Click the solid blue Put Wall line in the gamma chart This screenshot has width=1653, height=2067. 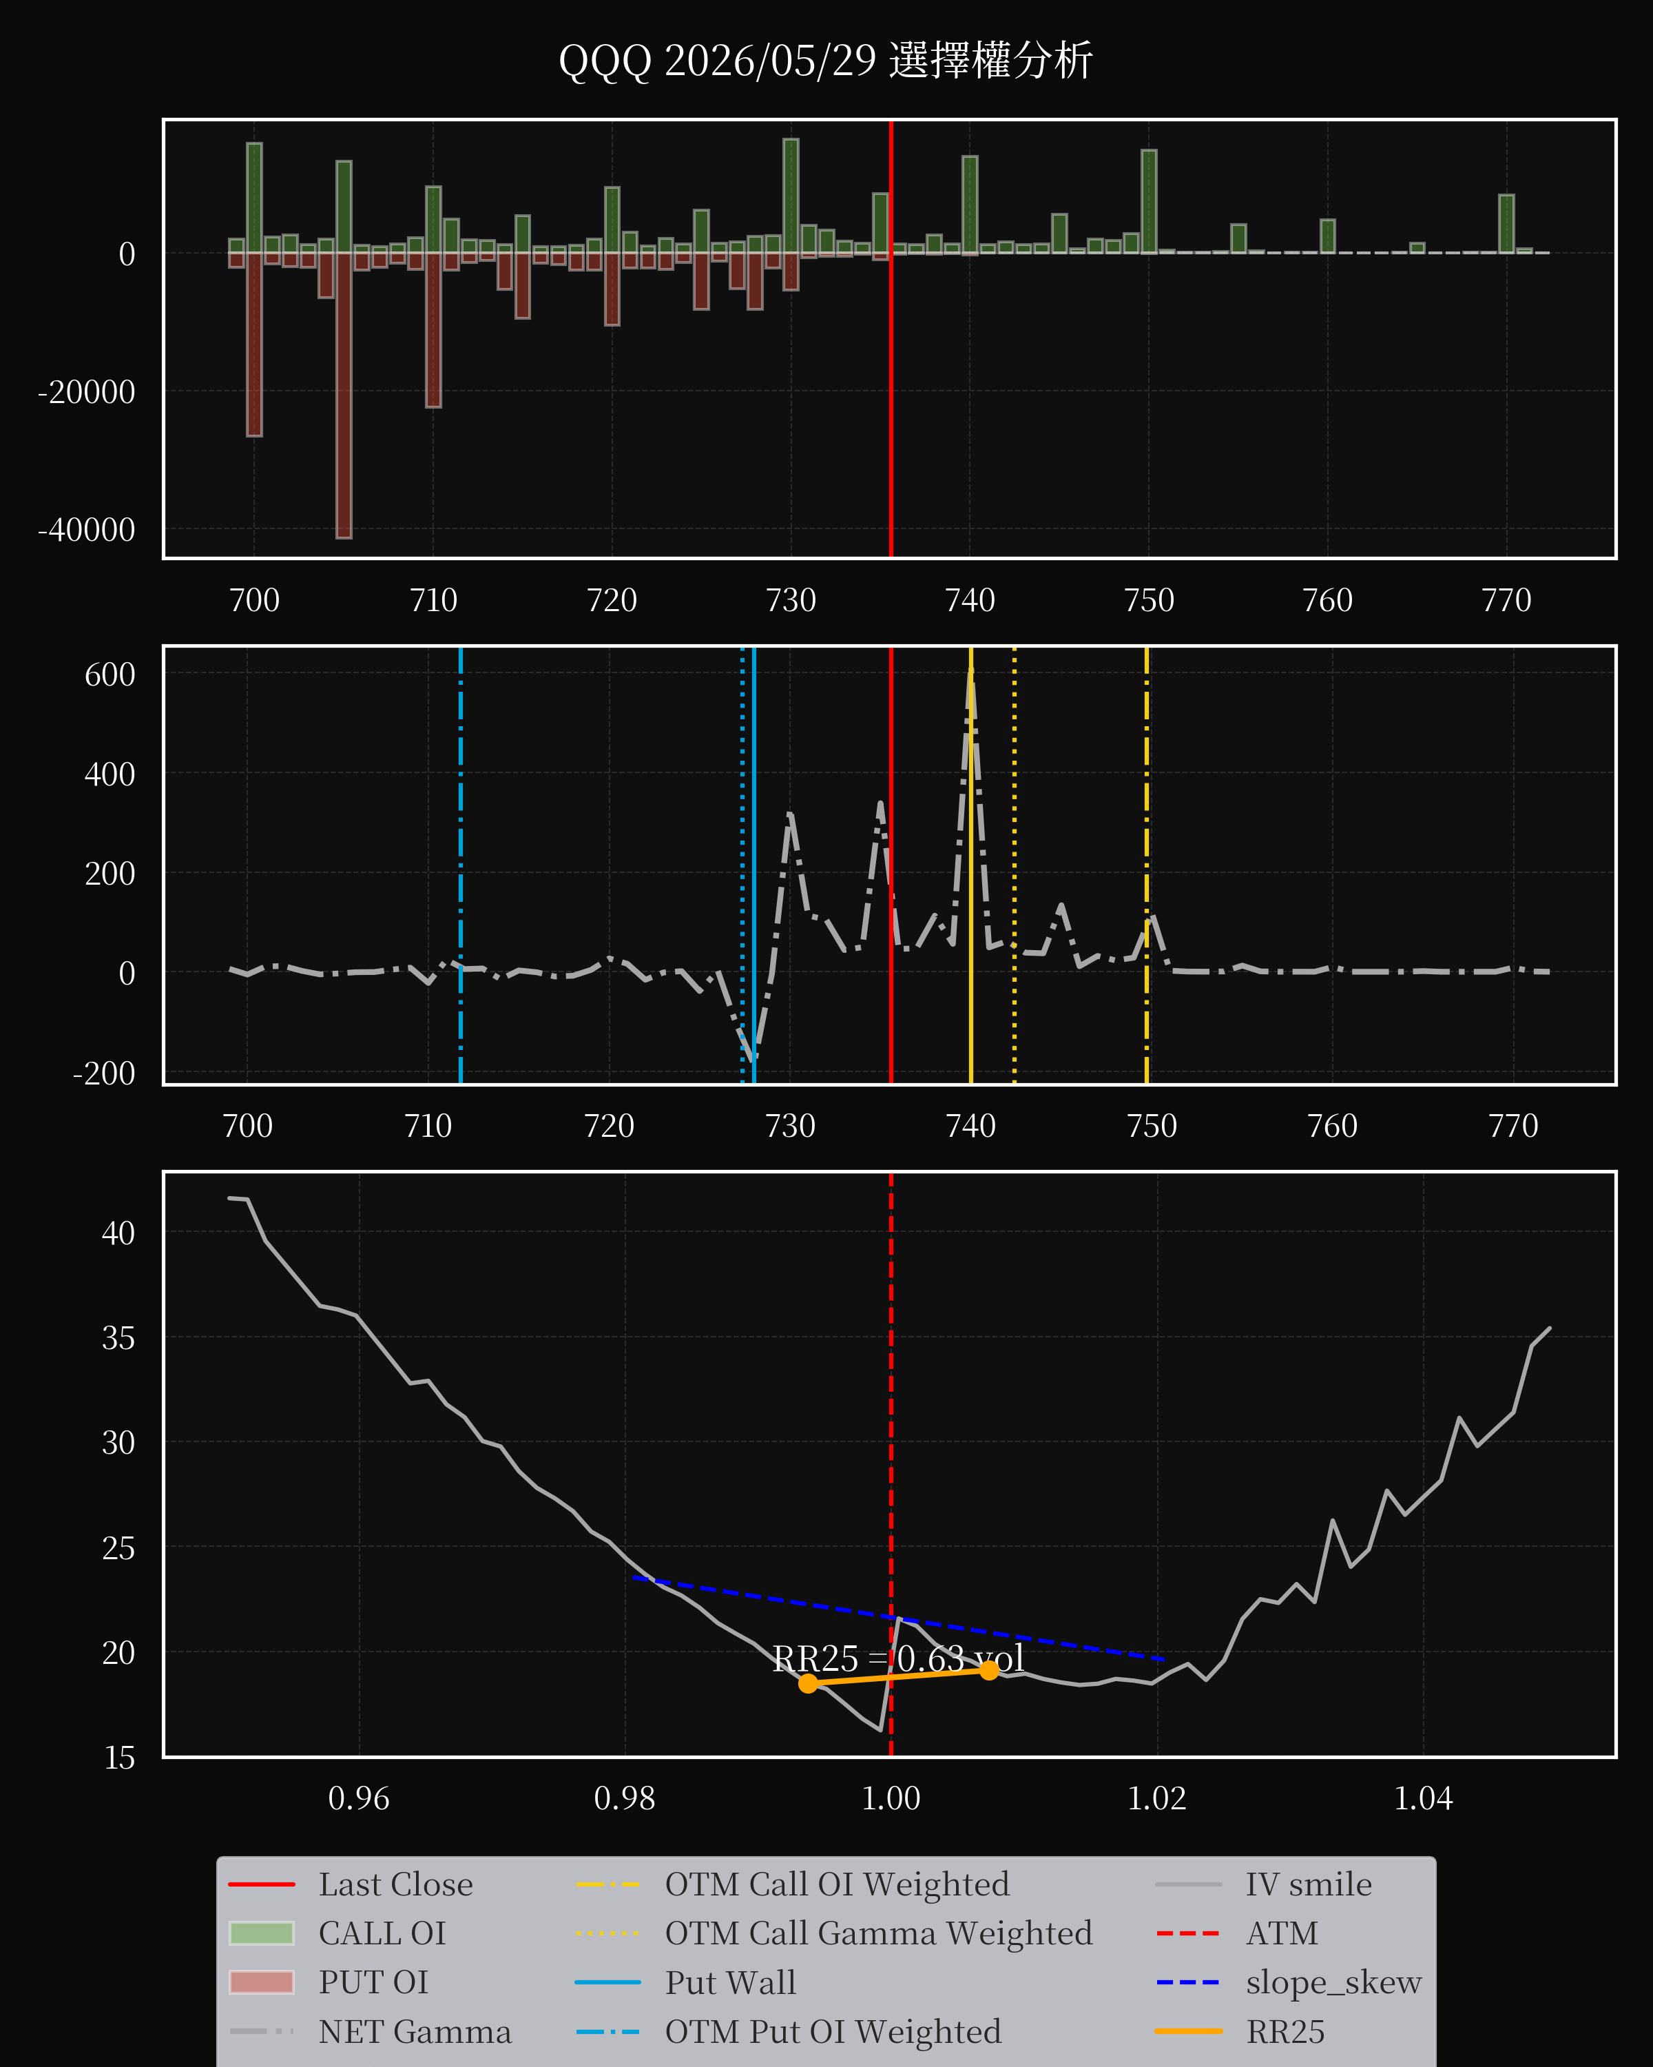click(754, 865)
